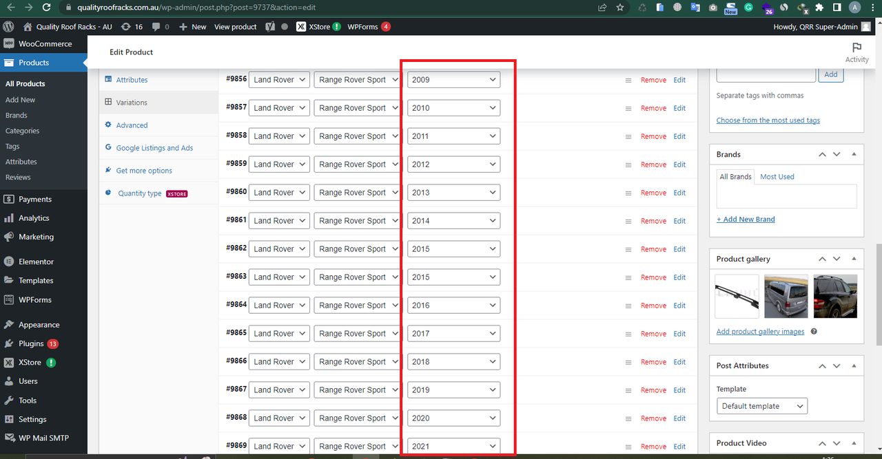
Task: Select the silver van gallery thumbnail
Action: (786, 297)
